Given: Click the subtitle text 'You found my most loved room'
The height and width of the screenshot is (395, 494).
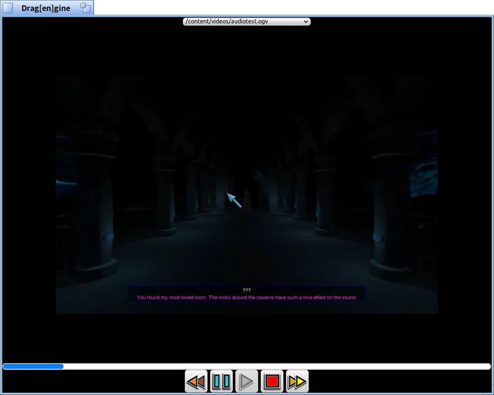Looking at the screenshot, I should [171, 297].
